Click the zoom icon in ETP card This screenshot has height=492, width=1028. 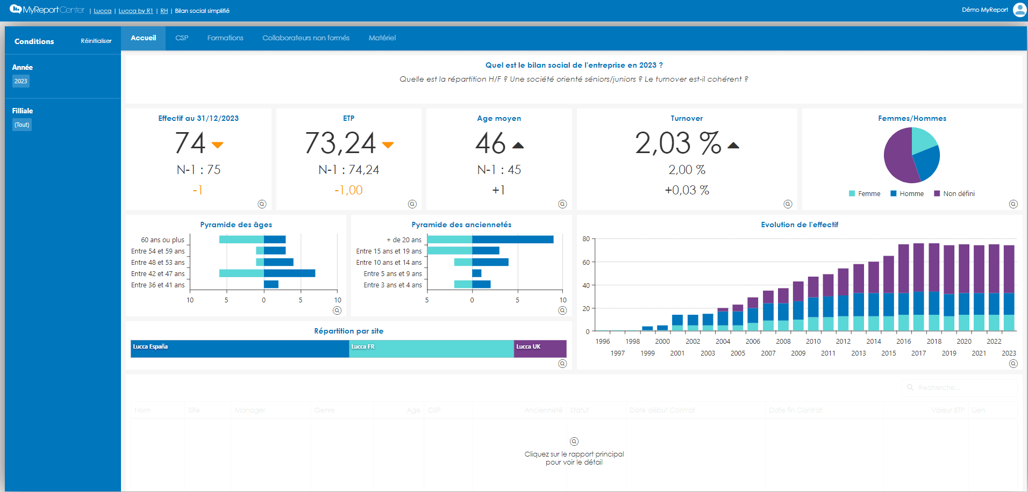[x=412, y=204]
